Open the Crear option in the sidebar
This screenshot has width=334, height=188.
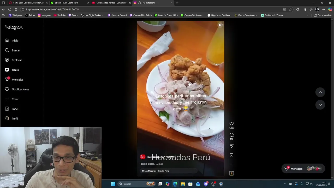tap(12, 99)
